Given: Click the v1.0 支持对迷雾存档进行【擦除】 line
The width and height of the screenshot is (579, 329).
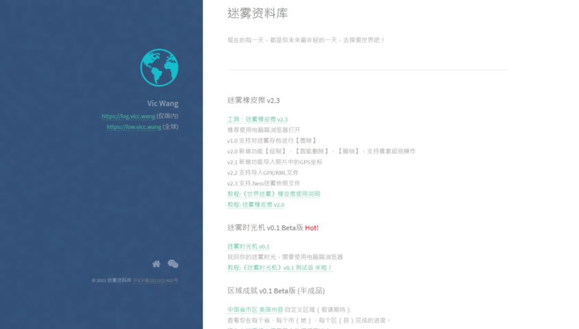Looking at the screenshot, I should pyautogui.click(x=272, y=141).
